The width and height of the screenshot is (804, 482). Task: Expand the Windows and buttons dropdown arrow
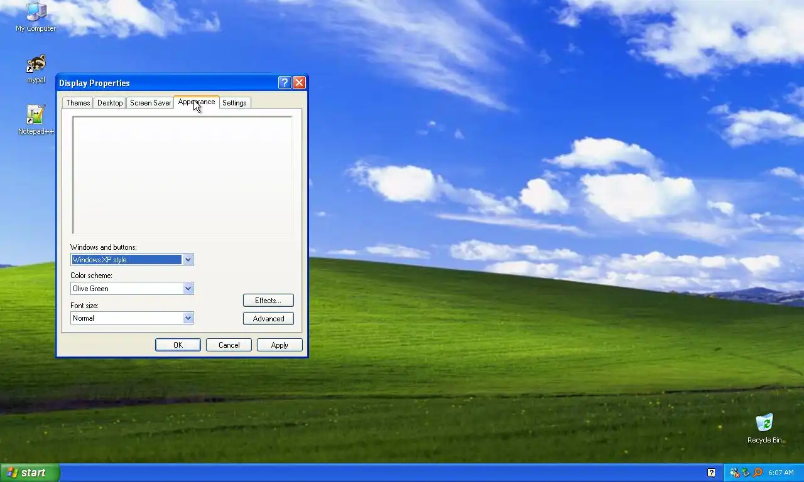pyautogui.click(x=188, y=260)
